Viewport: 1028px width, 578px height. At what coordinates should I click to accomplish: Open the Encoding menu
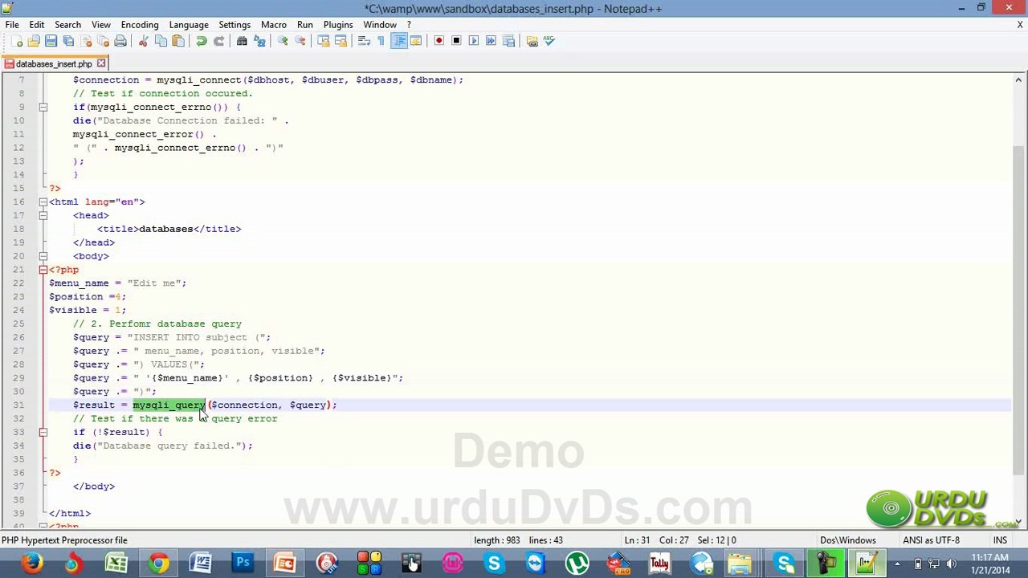[x=140, y=25]
